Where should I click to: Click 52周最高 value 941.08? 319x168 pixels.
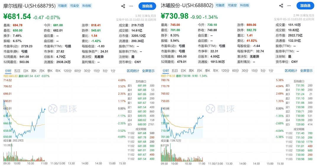(24, 57)
